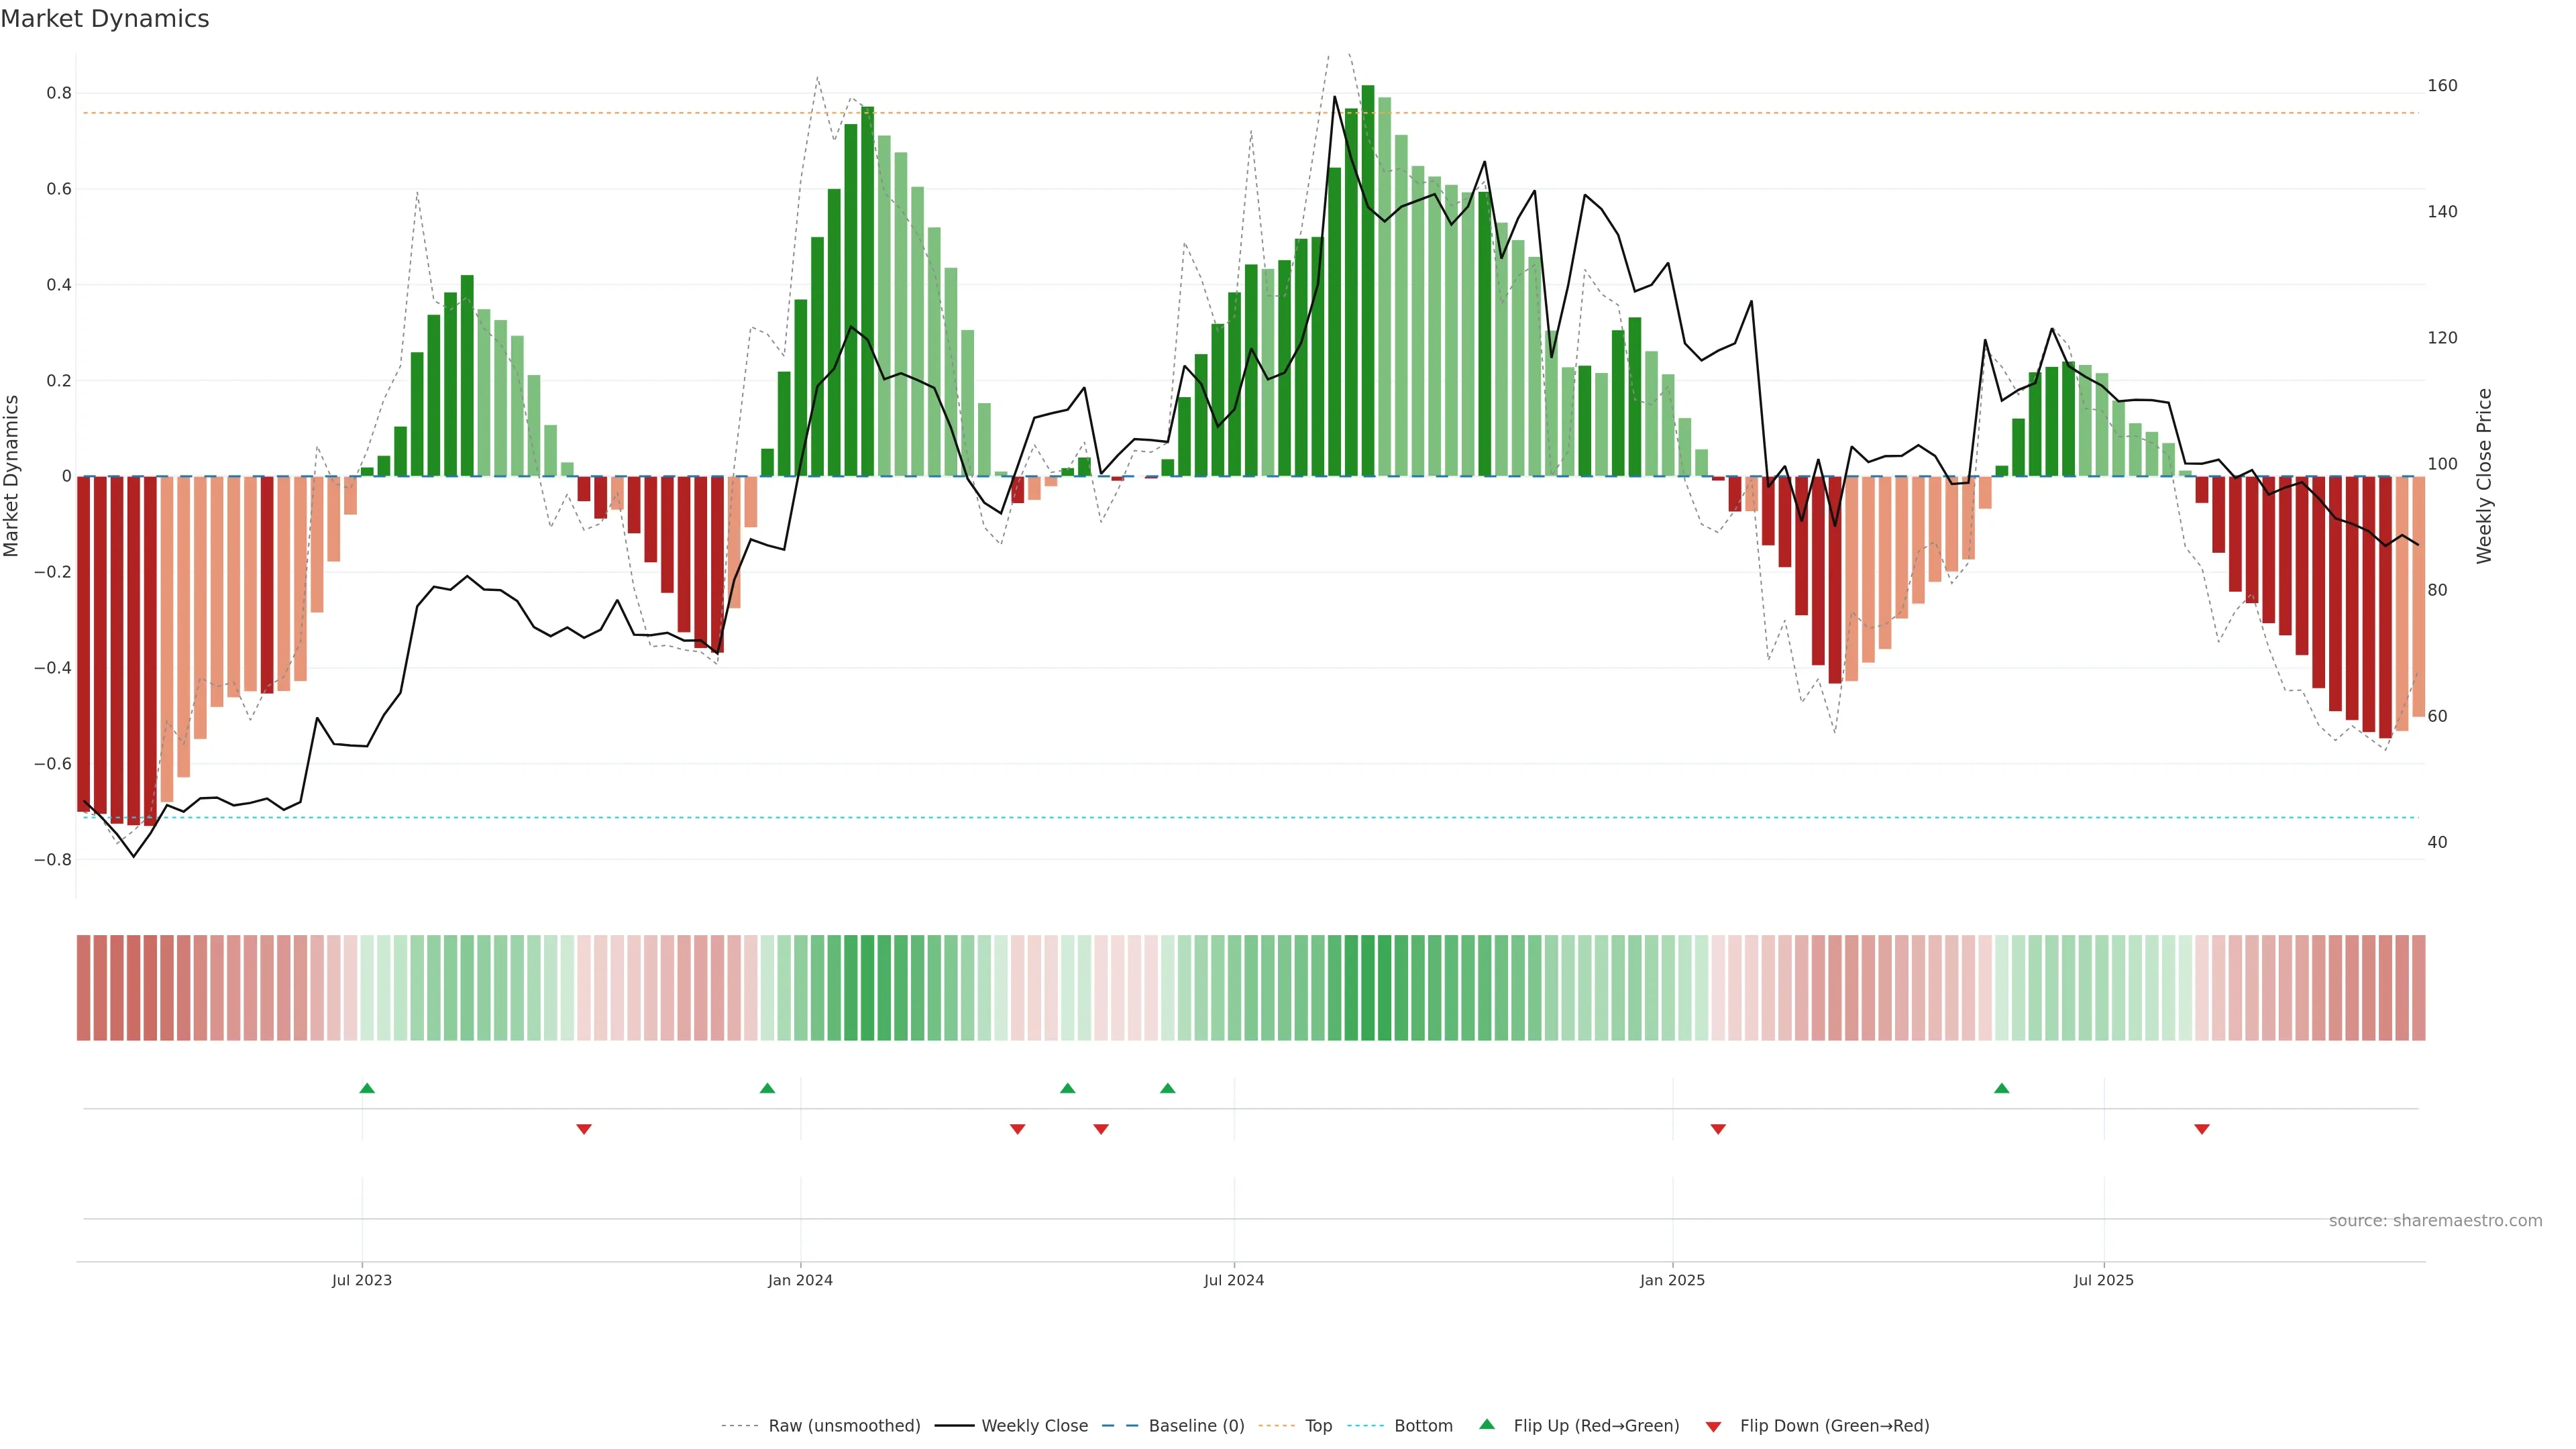Click the last red flip-down triangle after Jul 2025
Image resolution: width=2576 pixels, height=1449 pixels.
tap(2202, 1129)
